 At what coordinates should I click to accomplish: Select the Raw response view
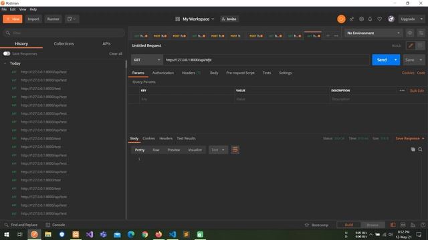[x=156, y=150]
